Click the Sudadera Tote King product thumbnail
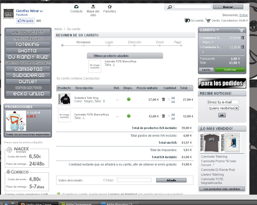Screen dimensions: 257x205 coord(64,99)
